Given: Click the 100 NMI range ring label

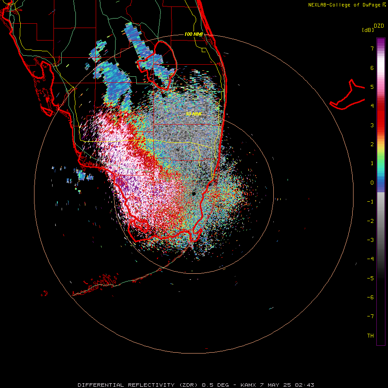Looking at the screenshot, I should coord(194,34).
